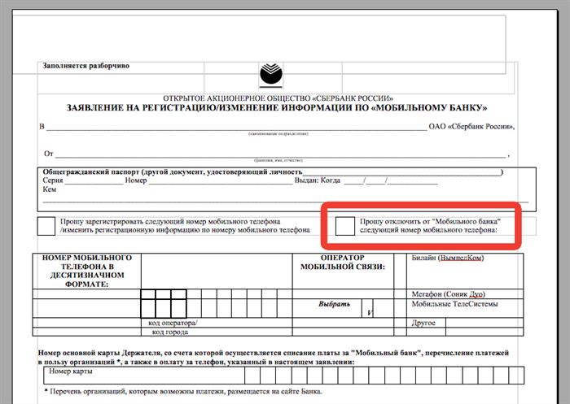Click 'код оператора/ код города' caption
The width and height of the screenshot is (570, 404).
point(173,328)
